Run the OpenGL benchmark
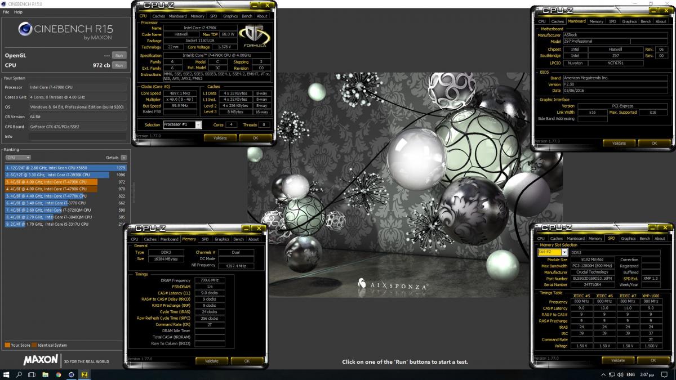Viewport: 676px width, 380px height. 119,55
